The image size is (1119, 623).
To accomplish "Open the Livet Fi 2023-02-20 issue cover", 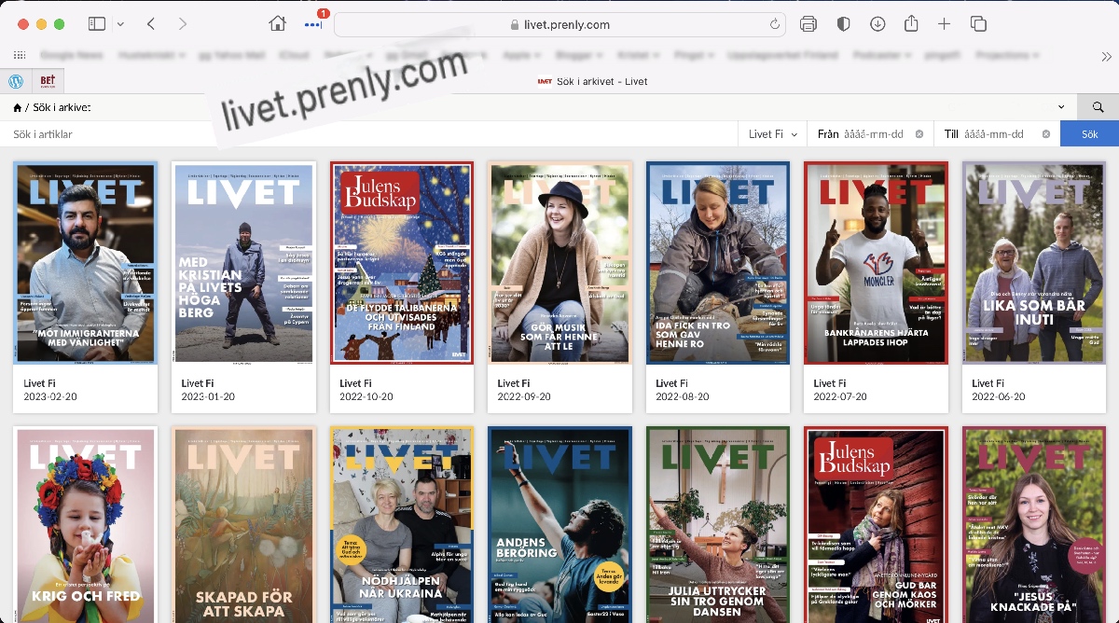I will click(86, 263).
